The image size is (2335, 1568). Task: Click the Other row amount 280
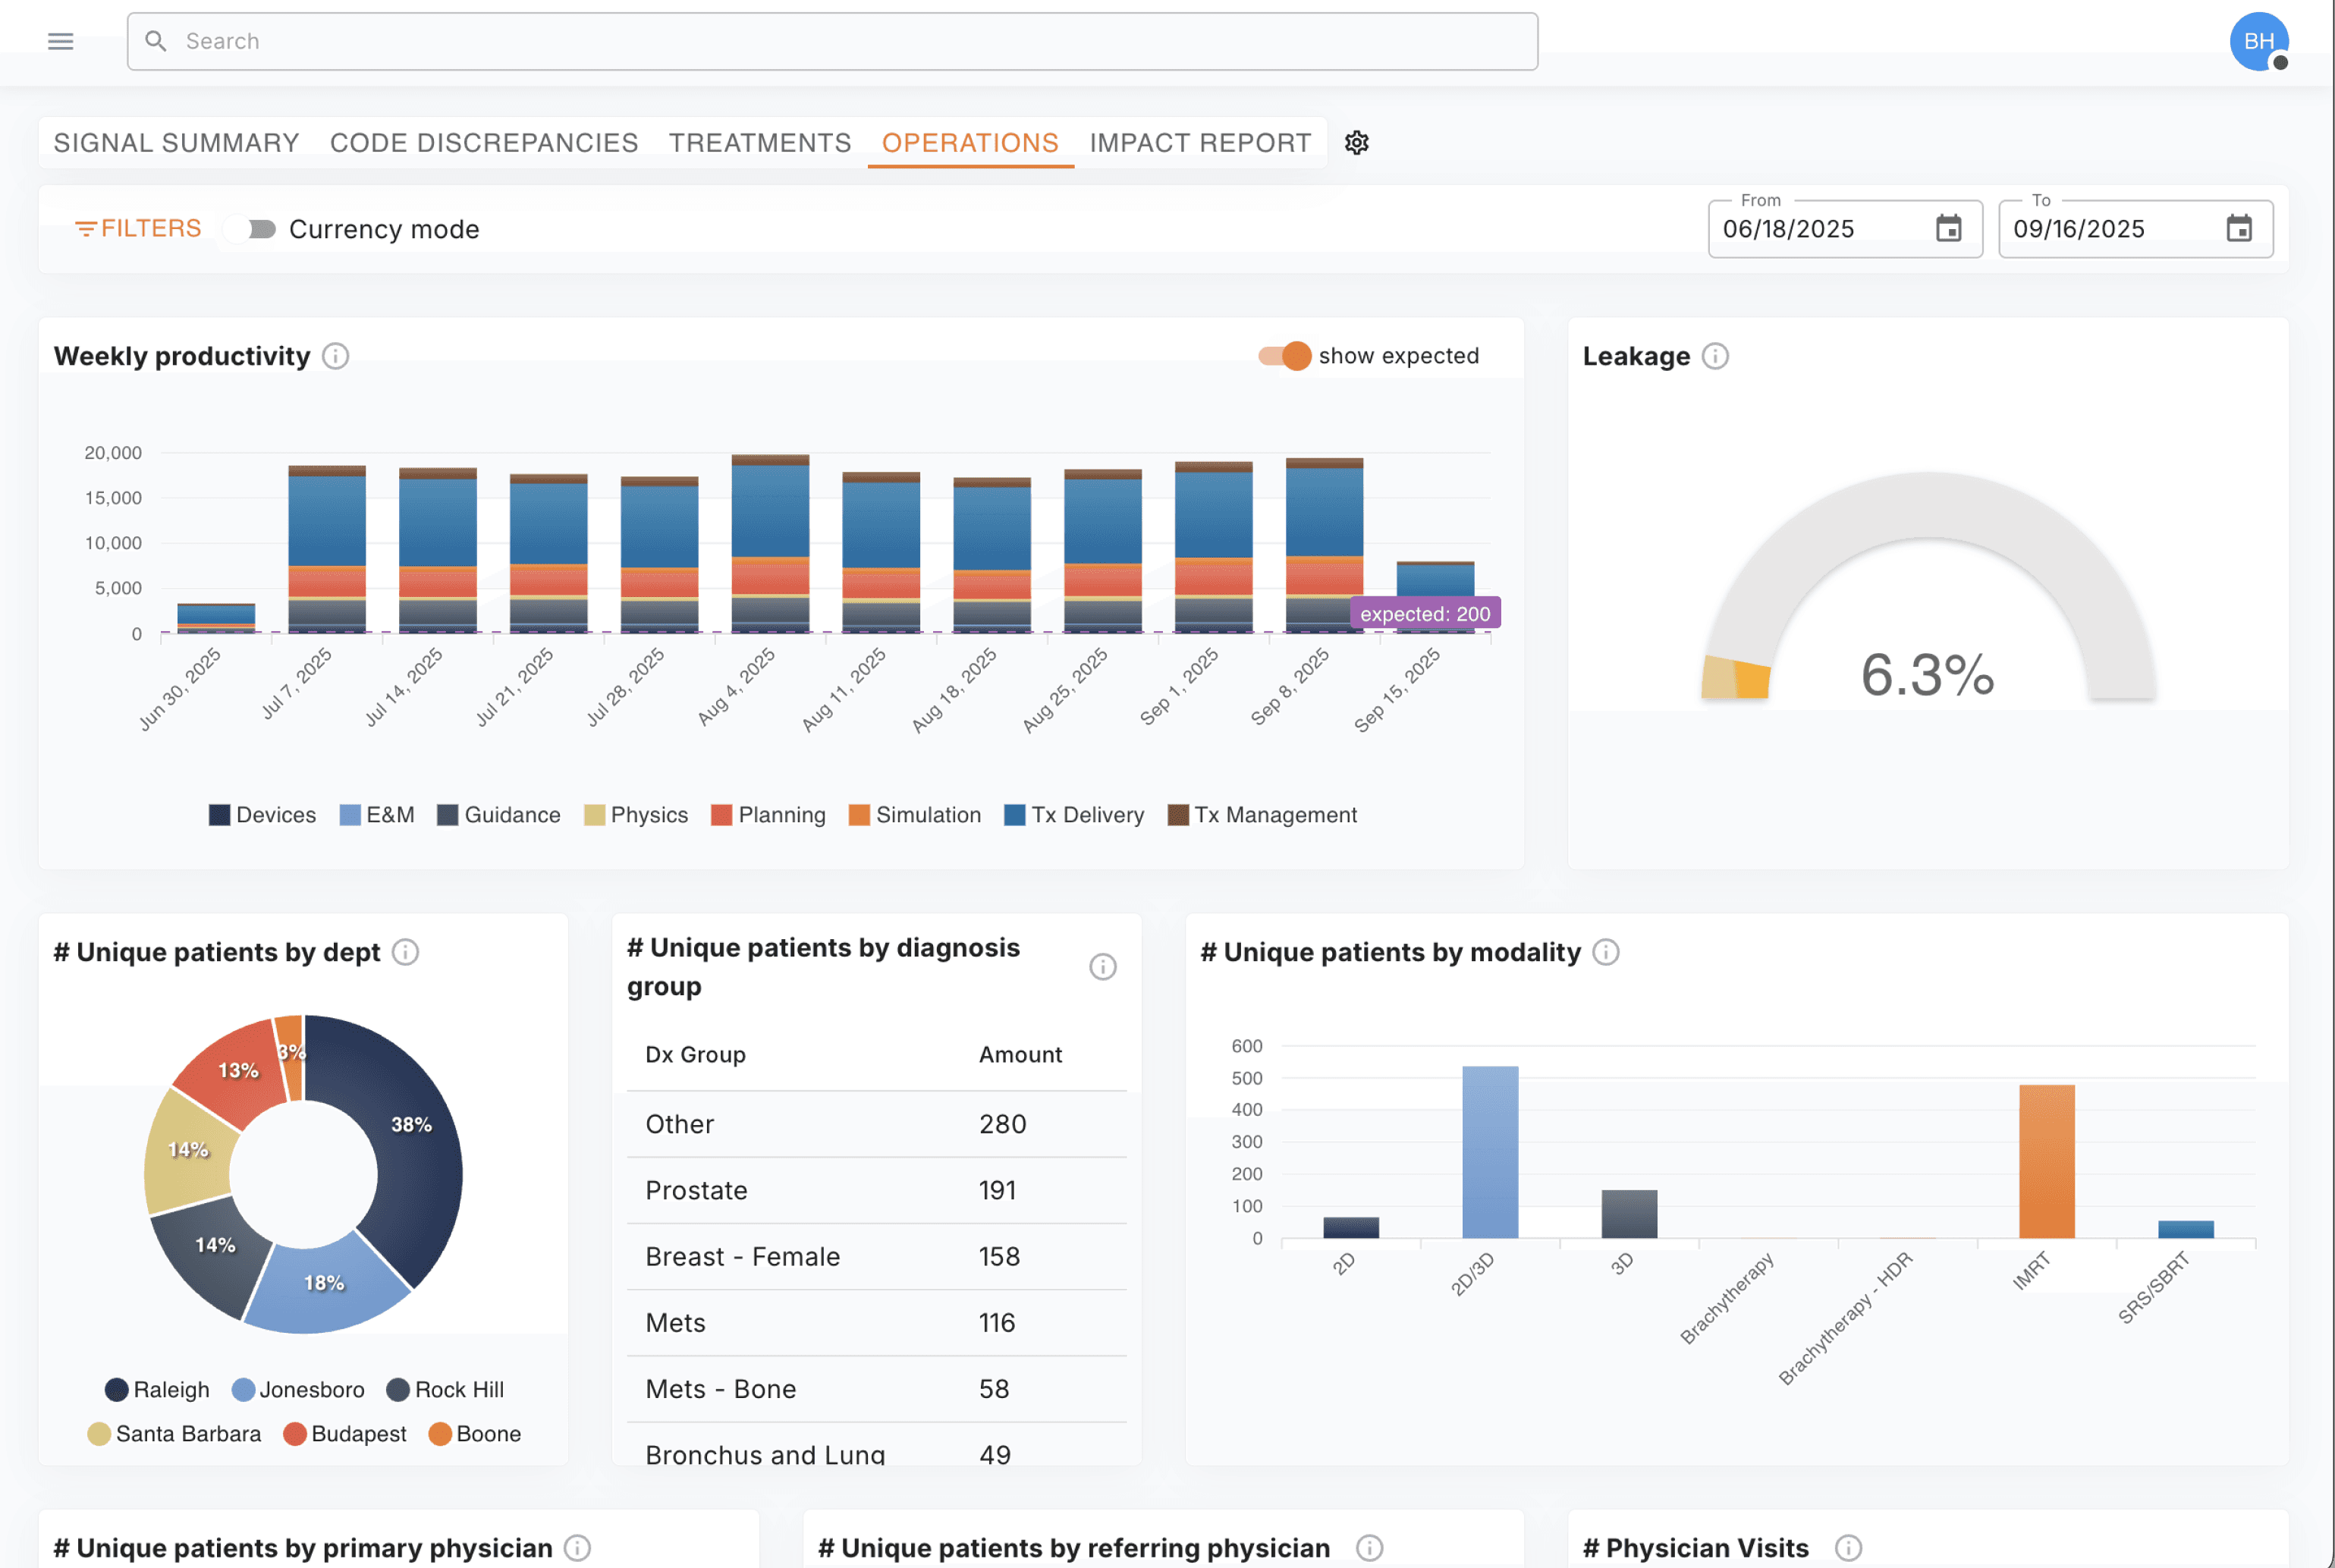(x=1002, y=1124)
